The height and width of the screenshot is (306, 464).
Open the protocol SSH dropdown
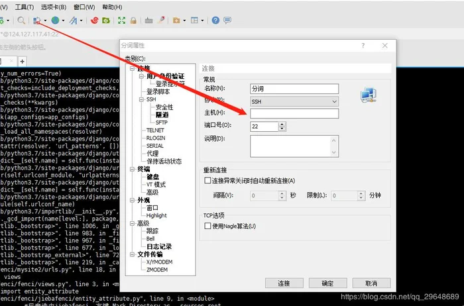(x=294, y=101)
